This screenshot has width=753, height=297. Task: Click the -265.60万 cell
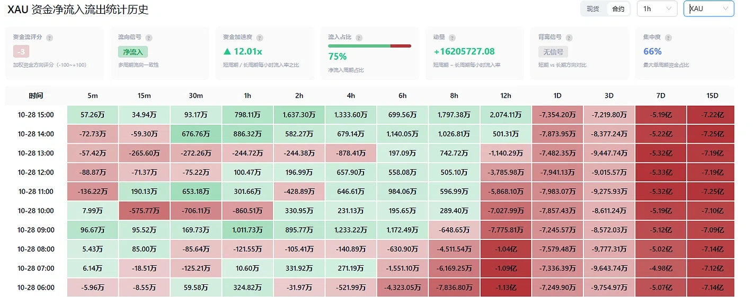click(144, 153)
